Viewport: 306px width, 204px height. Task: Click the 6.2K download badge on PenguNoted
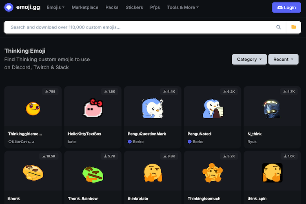pos(229,91)
